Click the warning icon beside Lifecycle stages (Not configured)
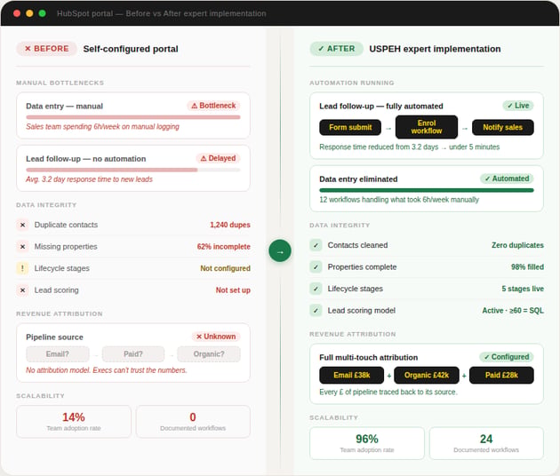 [x=22, y=268]
